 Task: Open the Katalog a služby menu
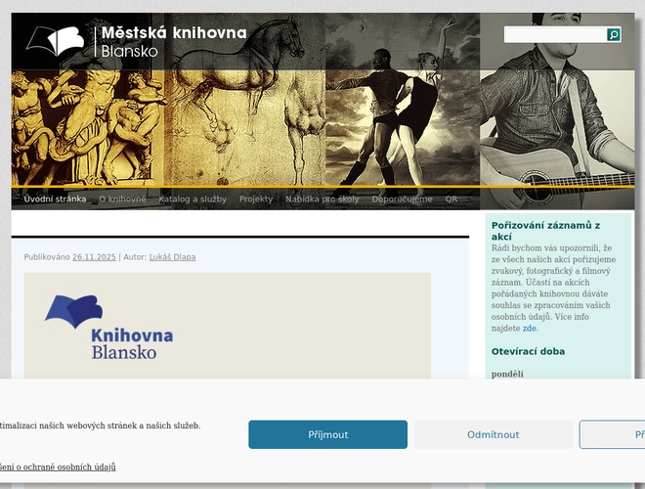pyautogui.click(x=193, y=200)
